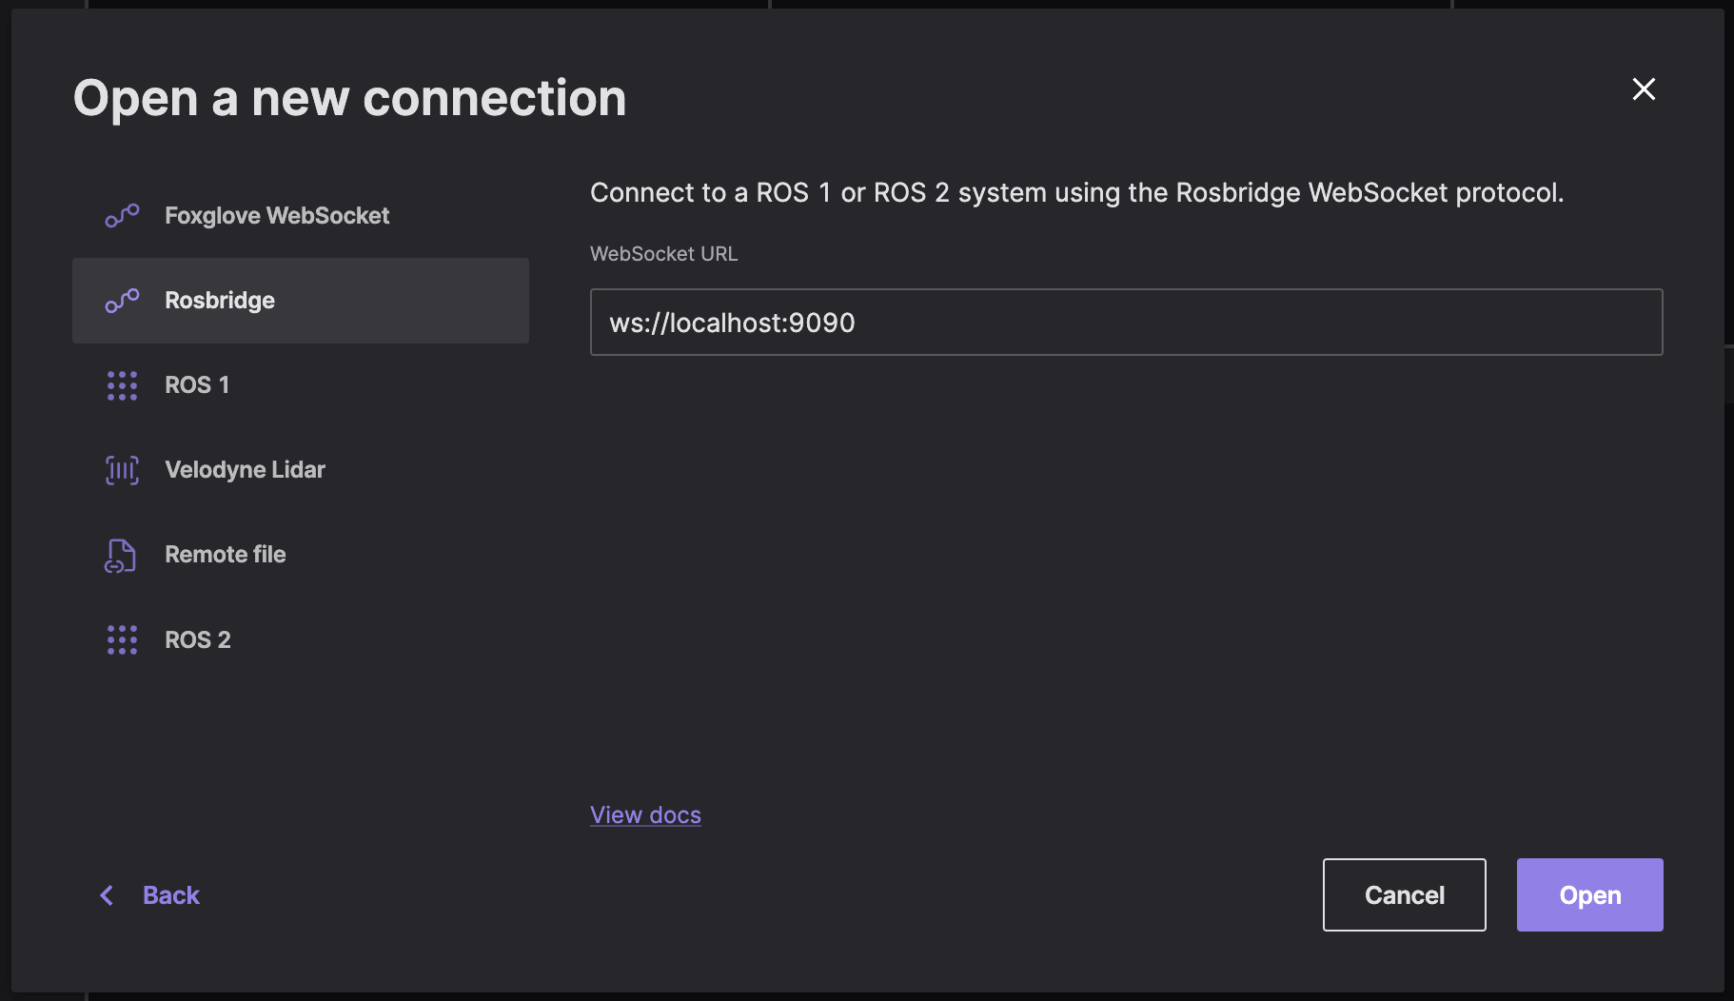Image resolution: width=1734 pixels, height=1001 pixels.
Task: Select the Rosbridge label in sidebar
Action: click(x=220, y=301)
